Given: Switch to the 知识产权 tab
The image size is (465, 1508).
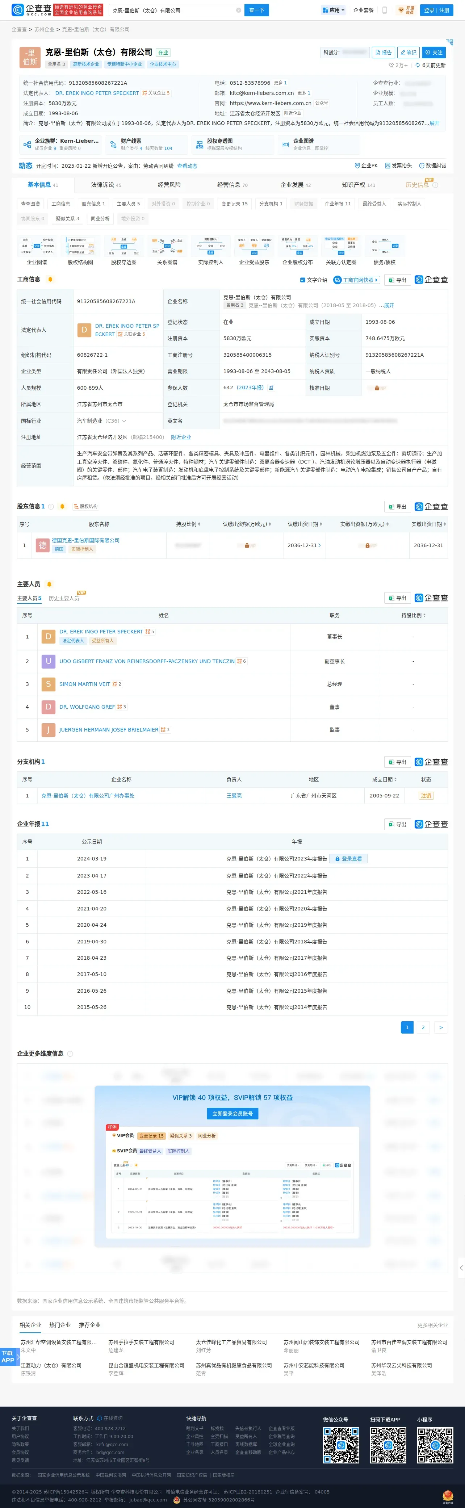Looking at the screenshot, I should tap(359, 185).
